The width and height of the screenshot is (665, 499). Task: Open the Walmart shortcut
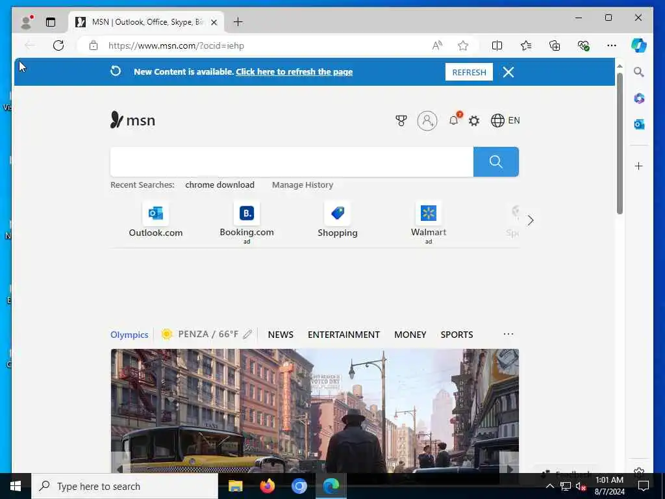pos(429,222)
